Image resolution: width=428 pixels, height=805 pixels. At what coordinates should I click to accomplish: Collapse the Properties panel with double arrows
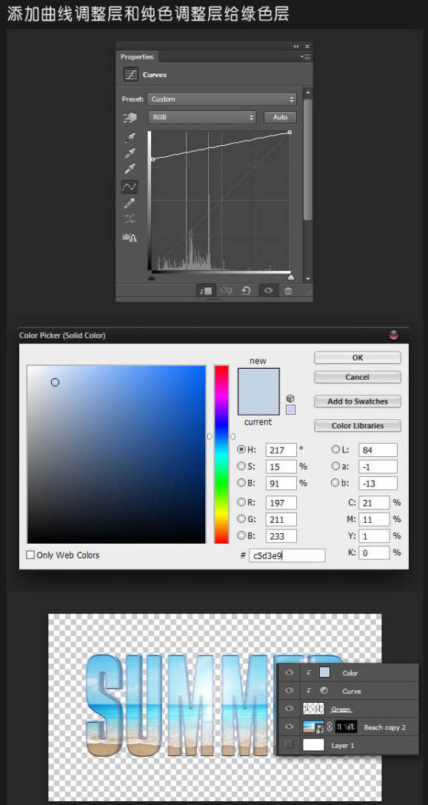click(x=296, y=46)
